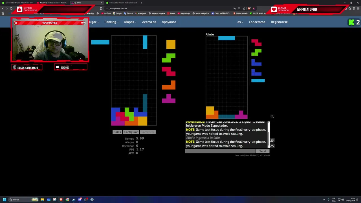Click the purple T piece in next queue
The image size is (361, 203).
point(169,99)
